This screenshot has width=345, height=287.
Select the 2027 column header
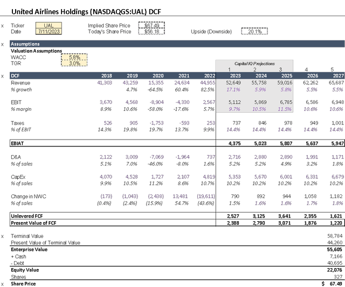[338, 75]
